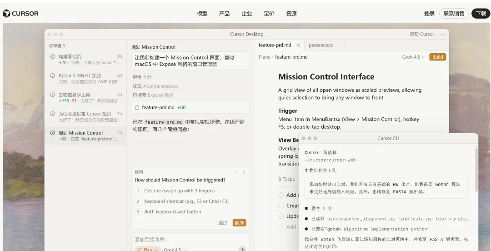Screen dimensions: 491x251
Task: Go to next question arrow
Action: coord(244,172)
